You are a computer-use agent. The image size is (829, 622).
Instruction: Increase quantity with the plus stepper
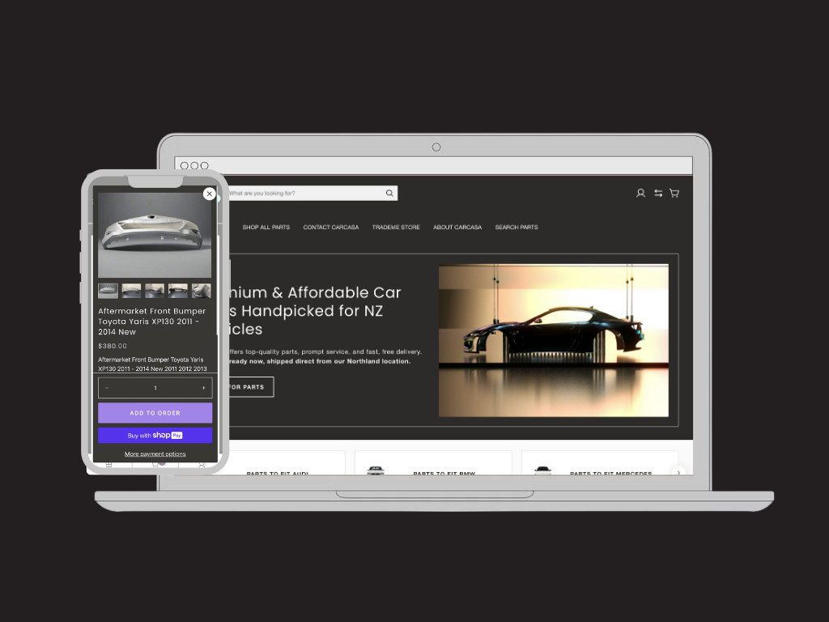pyautogui.click(x=203, y=388)
